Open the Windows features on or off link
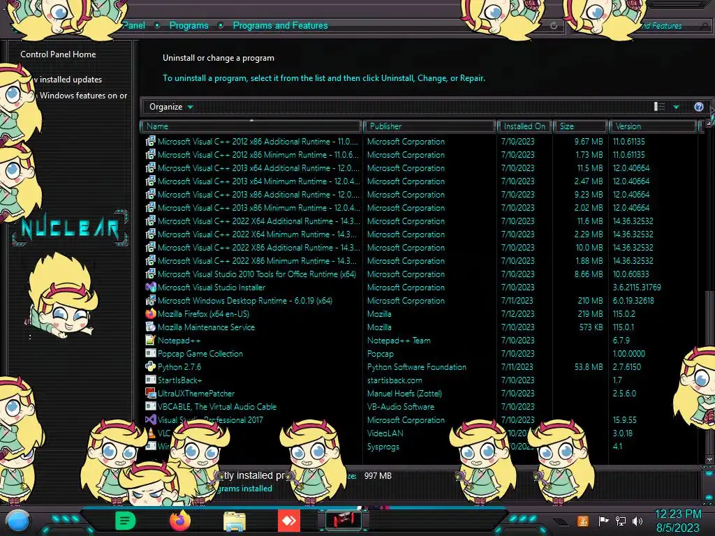The image size is (715, 536). coord(84,96)
